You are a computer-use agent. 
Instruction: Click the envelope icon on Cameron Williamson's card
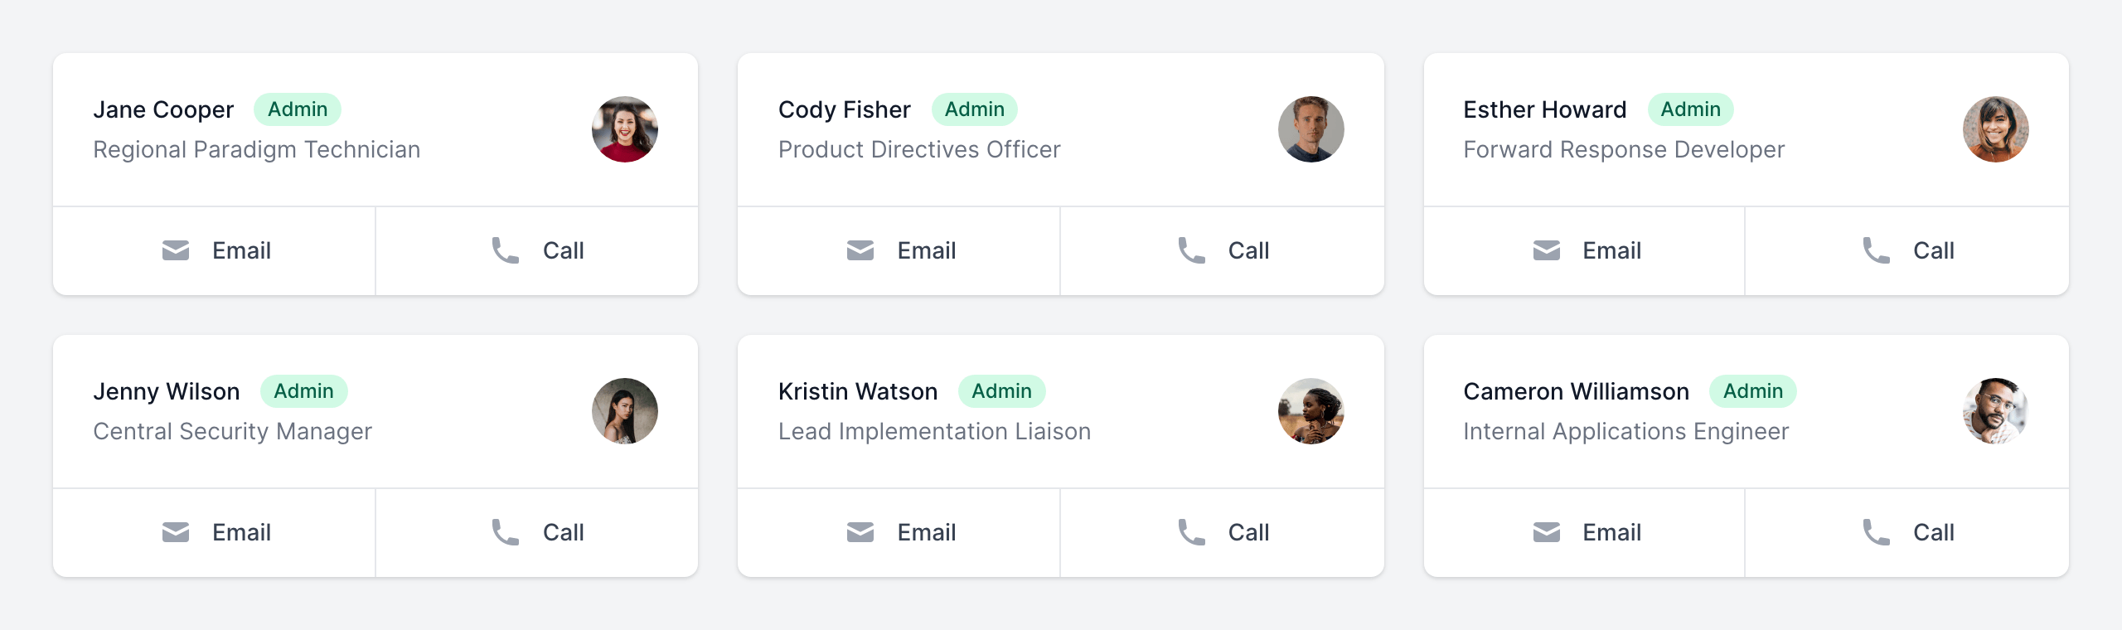point(1547,532)
